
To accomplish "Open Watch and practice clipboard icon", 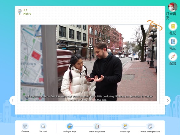I will 97,126.
